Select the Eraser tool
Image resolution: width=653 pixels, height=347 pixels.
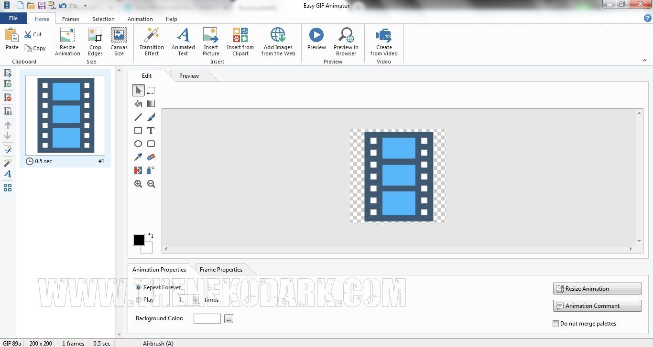[x=151, y=157]
